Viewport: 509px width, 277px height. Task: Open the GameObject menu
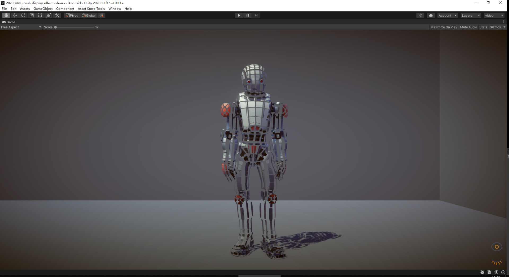point(43,8)
